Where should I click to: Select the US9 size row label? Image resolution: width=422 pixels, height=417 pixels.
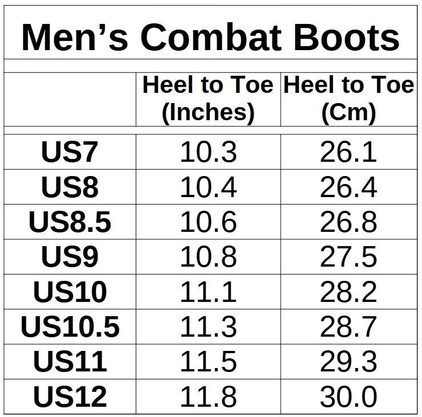(x=70, y=257)
